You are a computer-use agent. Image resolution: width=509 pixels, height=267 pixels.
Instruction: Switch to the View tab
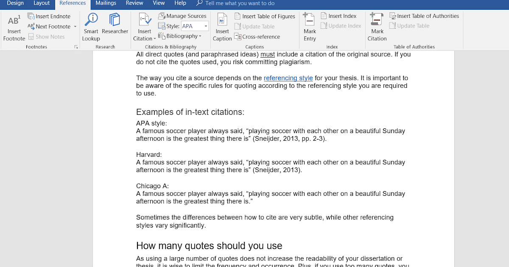[x=159, y=3]
